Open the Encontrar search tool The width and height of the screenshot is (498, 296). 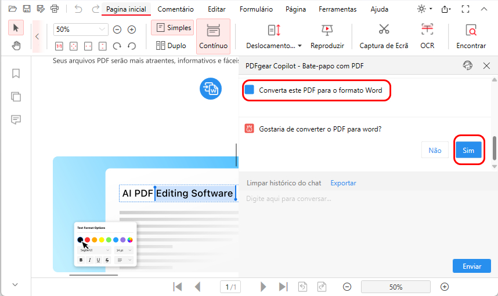(x=471, y=36)
